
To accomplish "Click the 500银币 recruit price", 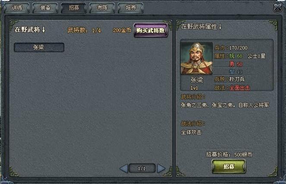I will click(243, 155).
